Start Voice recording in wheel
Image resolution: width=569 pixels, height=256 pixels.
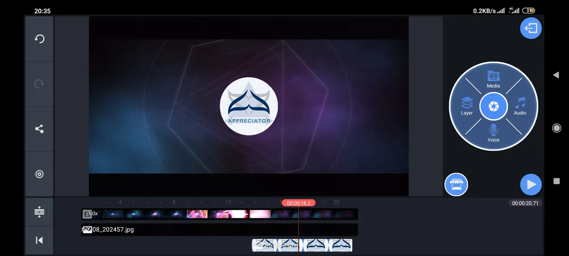pyautogui.click(x=493, y=133)
